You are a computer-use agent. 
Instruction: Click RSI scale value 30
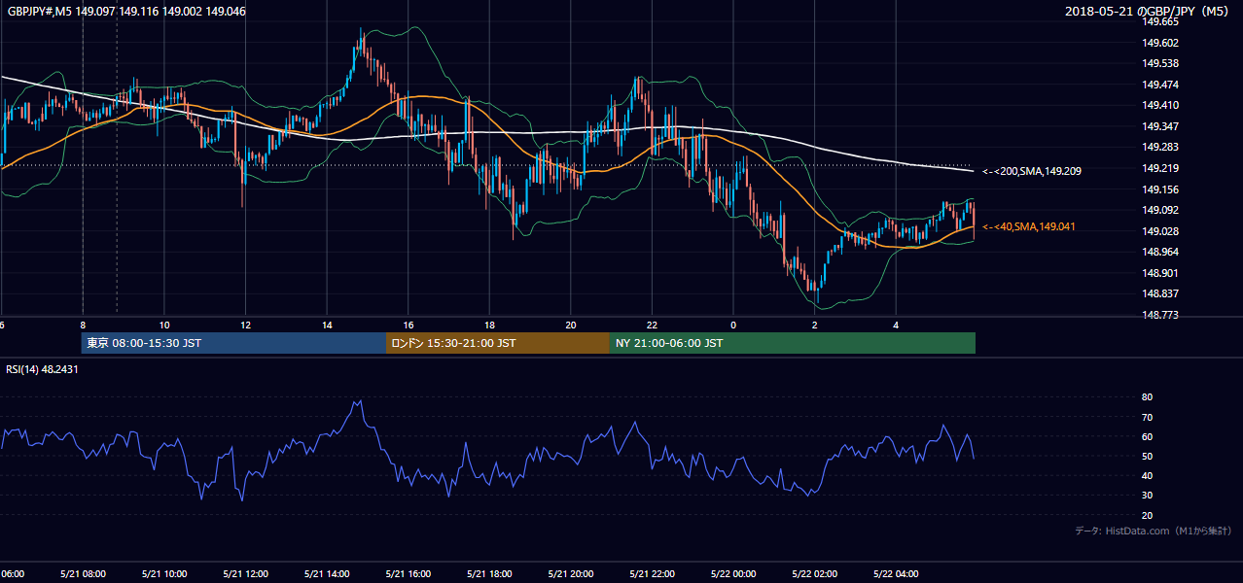[x=1148, y=497]
